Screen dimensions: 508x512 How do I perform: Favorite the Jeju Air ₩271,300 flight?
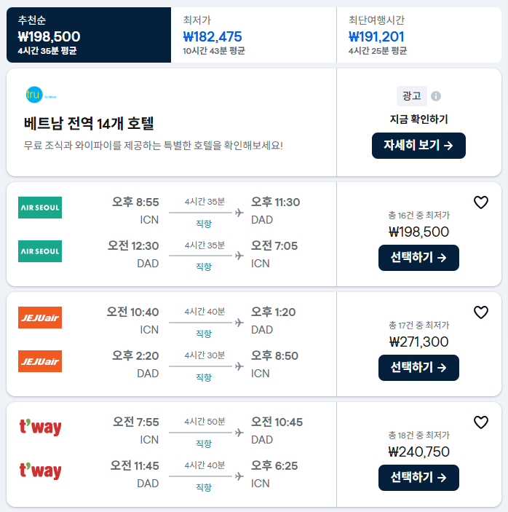point(480,312)
